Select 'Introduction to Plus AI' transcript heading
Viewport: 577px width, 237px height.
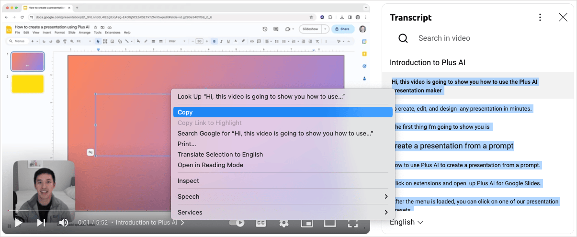click(x=428, y=63)
